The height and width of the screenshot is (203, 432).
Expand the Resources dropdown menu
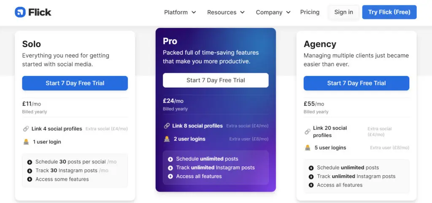tap(226, 12)
